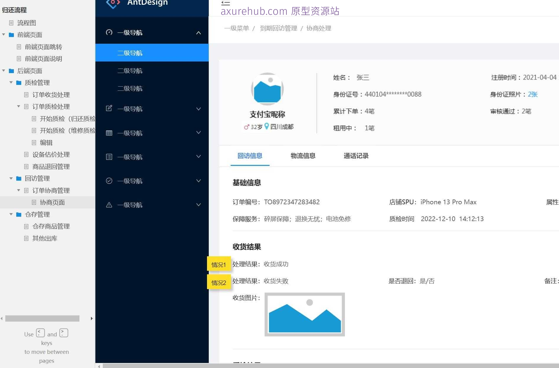Select the table icon in the sidebar navigation

[109, 133]
